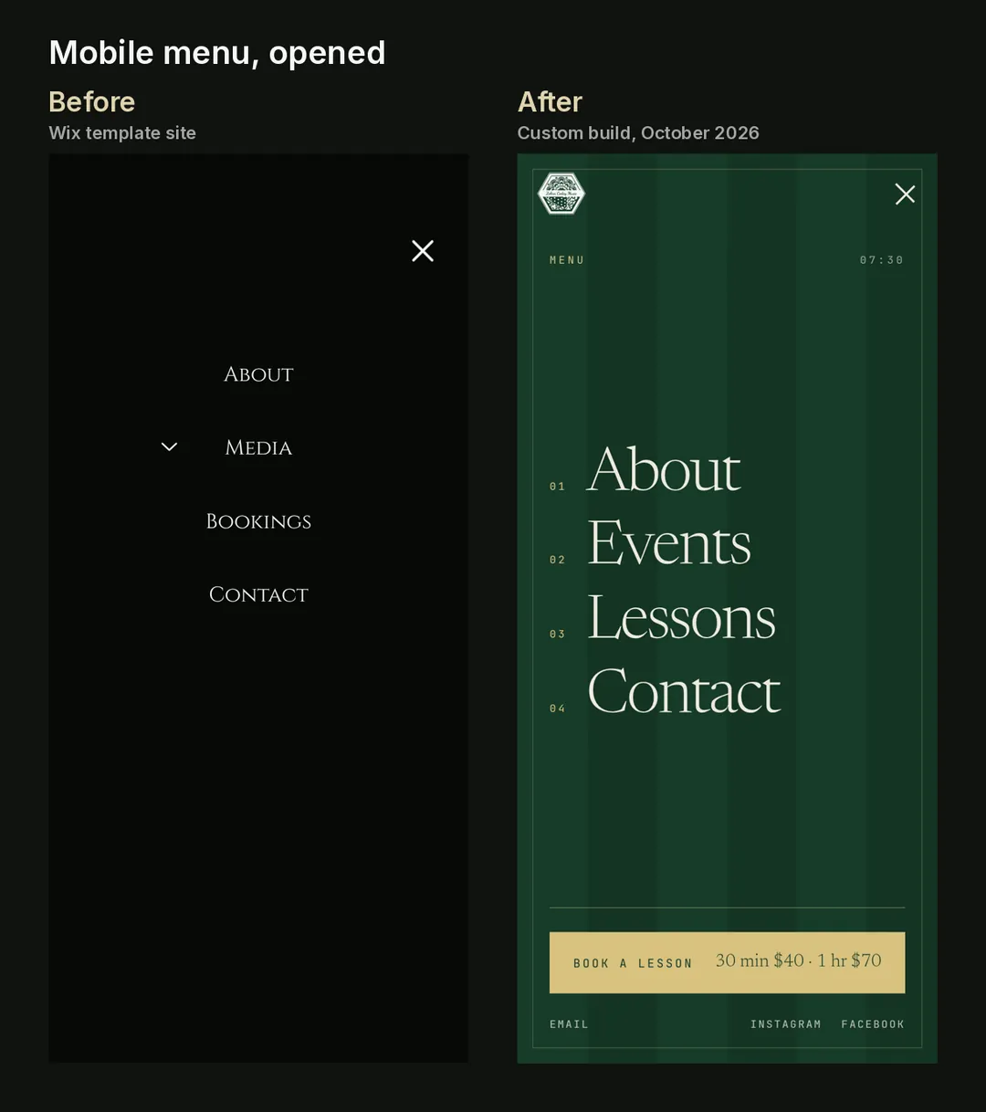This screenshot has width=986, height=1112.
Task: Click the 07:30 time text
Action: click(881, 260)
